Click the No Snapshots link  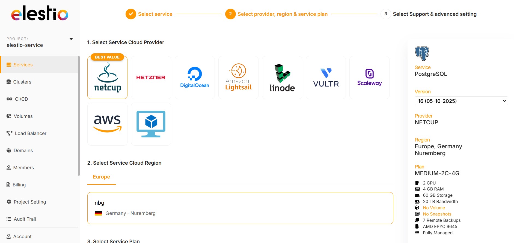[x=437, y=214]
